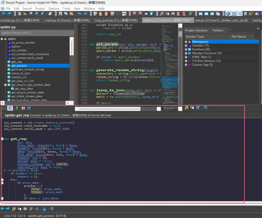The width and height of the screenshot is (262, 218).
Task: Click the back arrow in bottom context toolbar
Action: pyautogui.click(x=3, y=209)
